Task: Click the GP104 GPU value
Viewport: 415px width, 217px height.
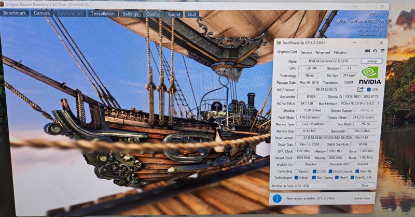Action: click(311, 68)
